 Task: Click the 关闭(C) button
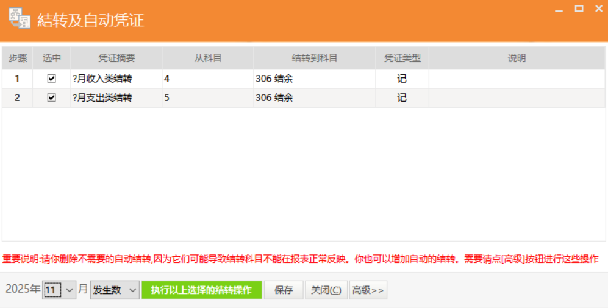tap(326, 290)
